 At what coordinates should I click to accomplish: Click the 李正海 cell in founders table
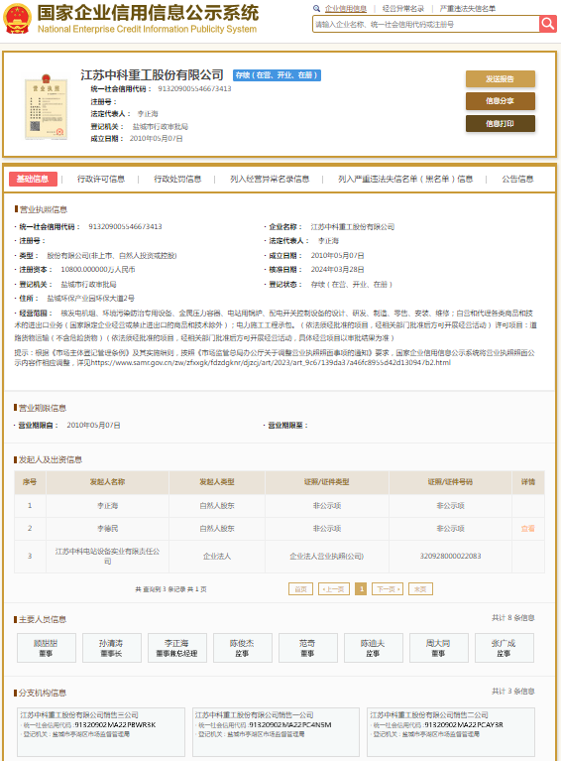point(107,506)
